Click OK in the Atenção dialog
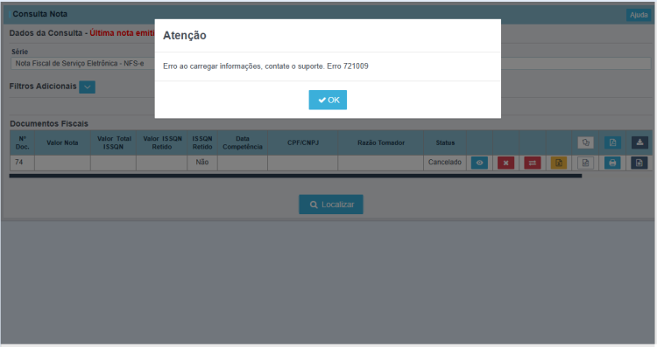The width and height of the screenshot is (657, 347). pyautogui.click(x=328, y=100)
